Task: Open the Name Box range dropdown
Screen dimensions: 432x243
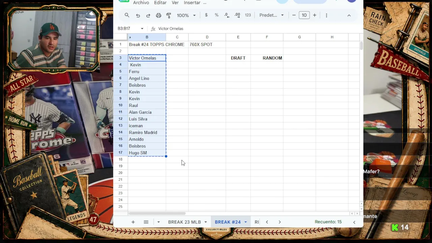Action: (142, 29)
